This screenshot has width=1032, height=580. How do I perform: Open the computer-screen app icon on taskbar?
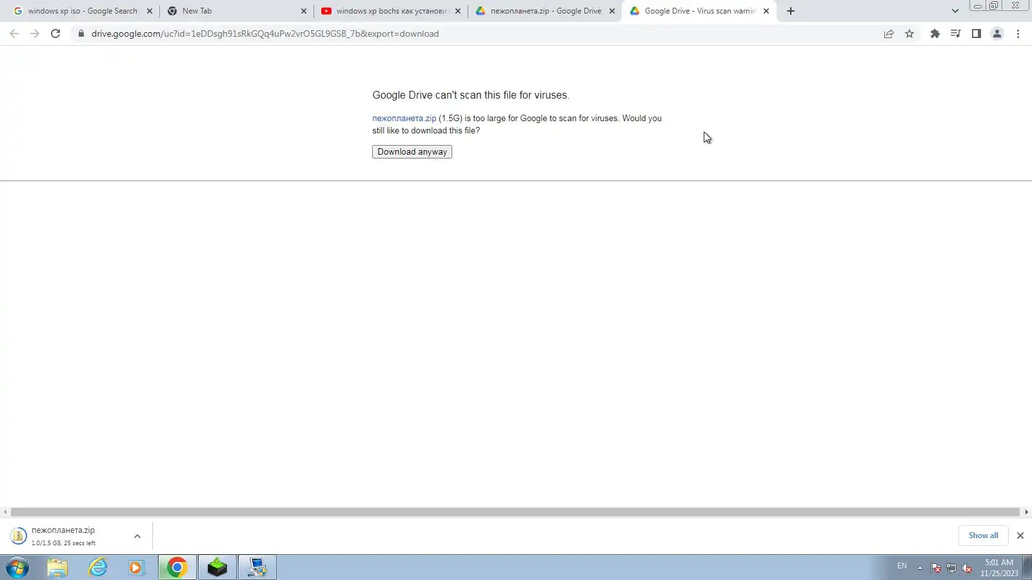pyautogui.click(x=257, y=568)
